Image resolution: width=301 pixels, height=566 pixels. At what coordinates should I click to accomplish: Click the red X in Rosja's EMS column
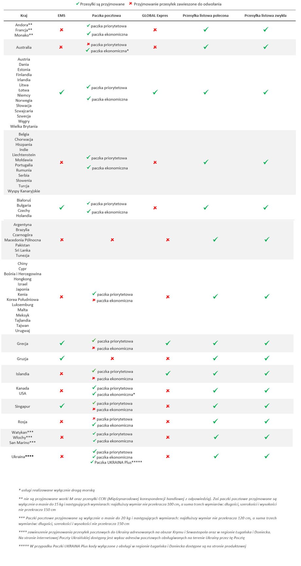62,422
